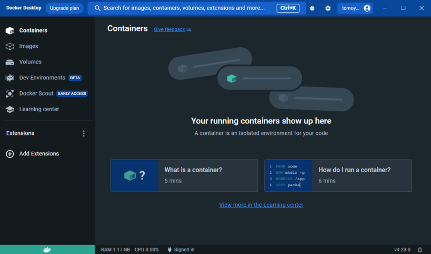Click the feedback icon next to Give feedback
The image size is (431, 254).
[188, 29]
